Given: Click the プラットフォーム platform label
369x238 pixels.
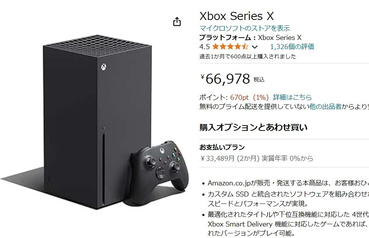Looking at the screenshot, I should (x=225, y=38).
